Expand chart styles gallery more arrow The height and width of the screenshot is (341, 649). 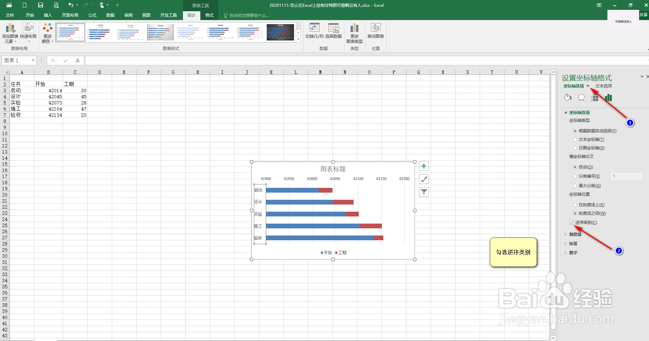click(x=298, y=39)
